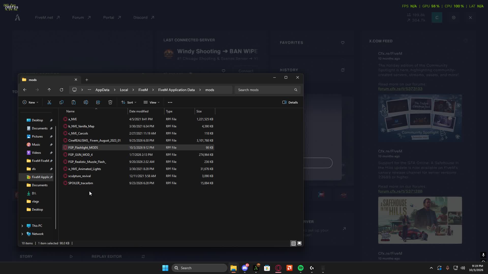Click the Delete trash icon
This screenshot has height=274, width=488.
(110, 102)
